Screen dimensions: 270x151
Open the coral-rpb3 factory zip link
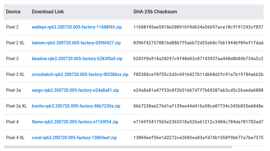point(74,138)
